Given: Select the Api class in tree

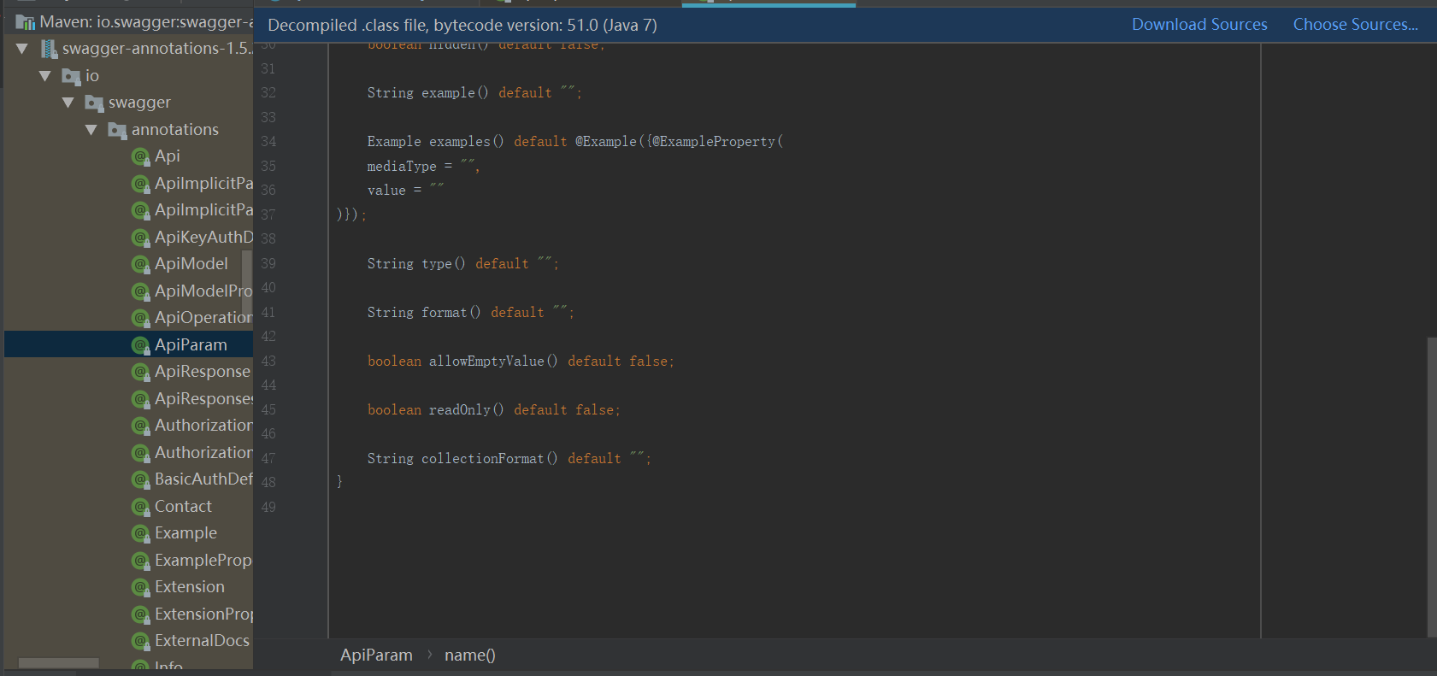Looking at the screenshot, I should tap(168, 156).
